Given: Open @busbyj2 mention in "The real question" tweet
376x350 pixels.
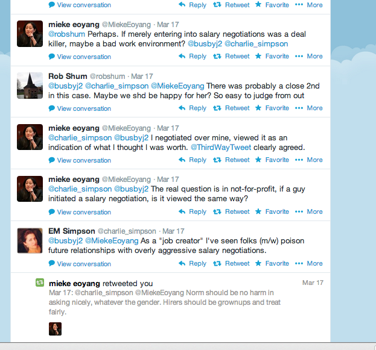Looking at the screenshot, I should pos(131,189).
